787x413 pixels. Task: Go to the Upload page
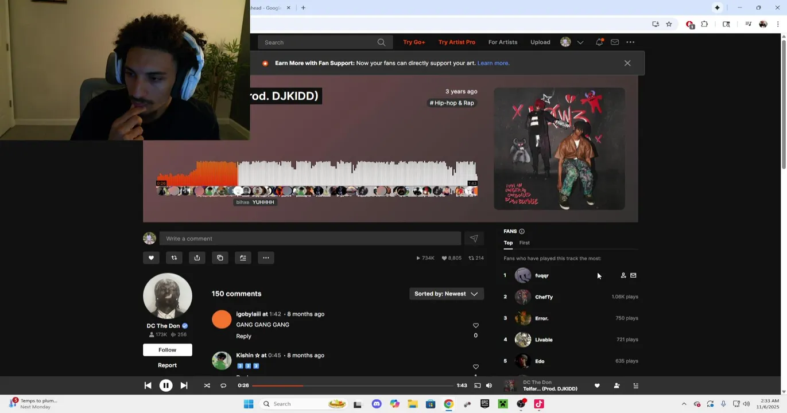point(540,42)
